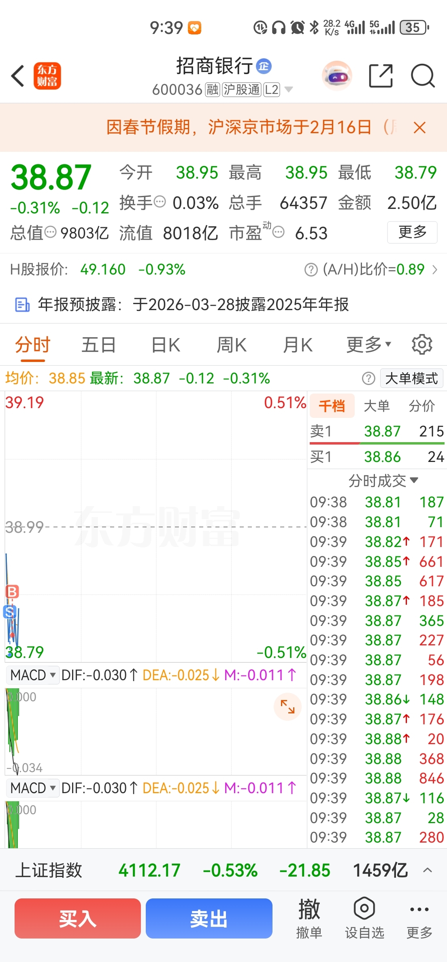Open the 东方财富 logo icon
Image resolution: width=447 pixels, height=962 pixels.
(x=47, y=76)
